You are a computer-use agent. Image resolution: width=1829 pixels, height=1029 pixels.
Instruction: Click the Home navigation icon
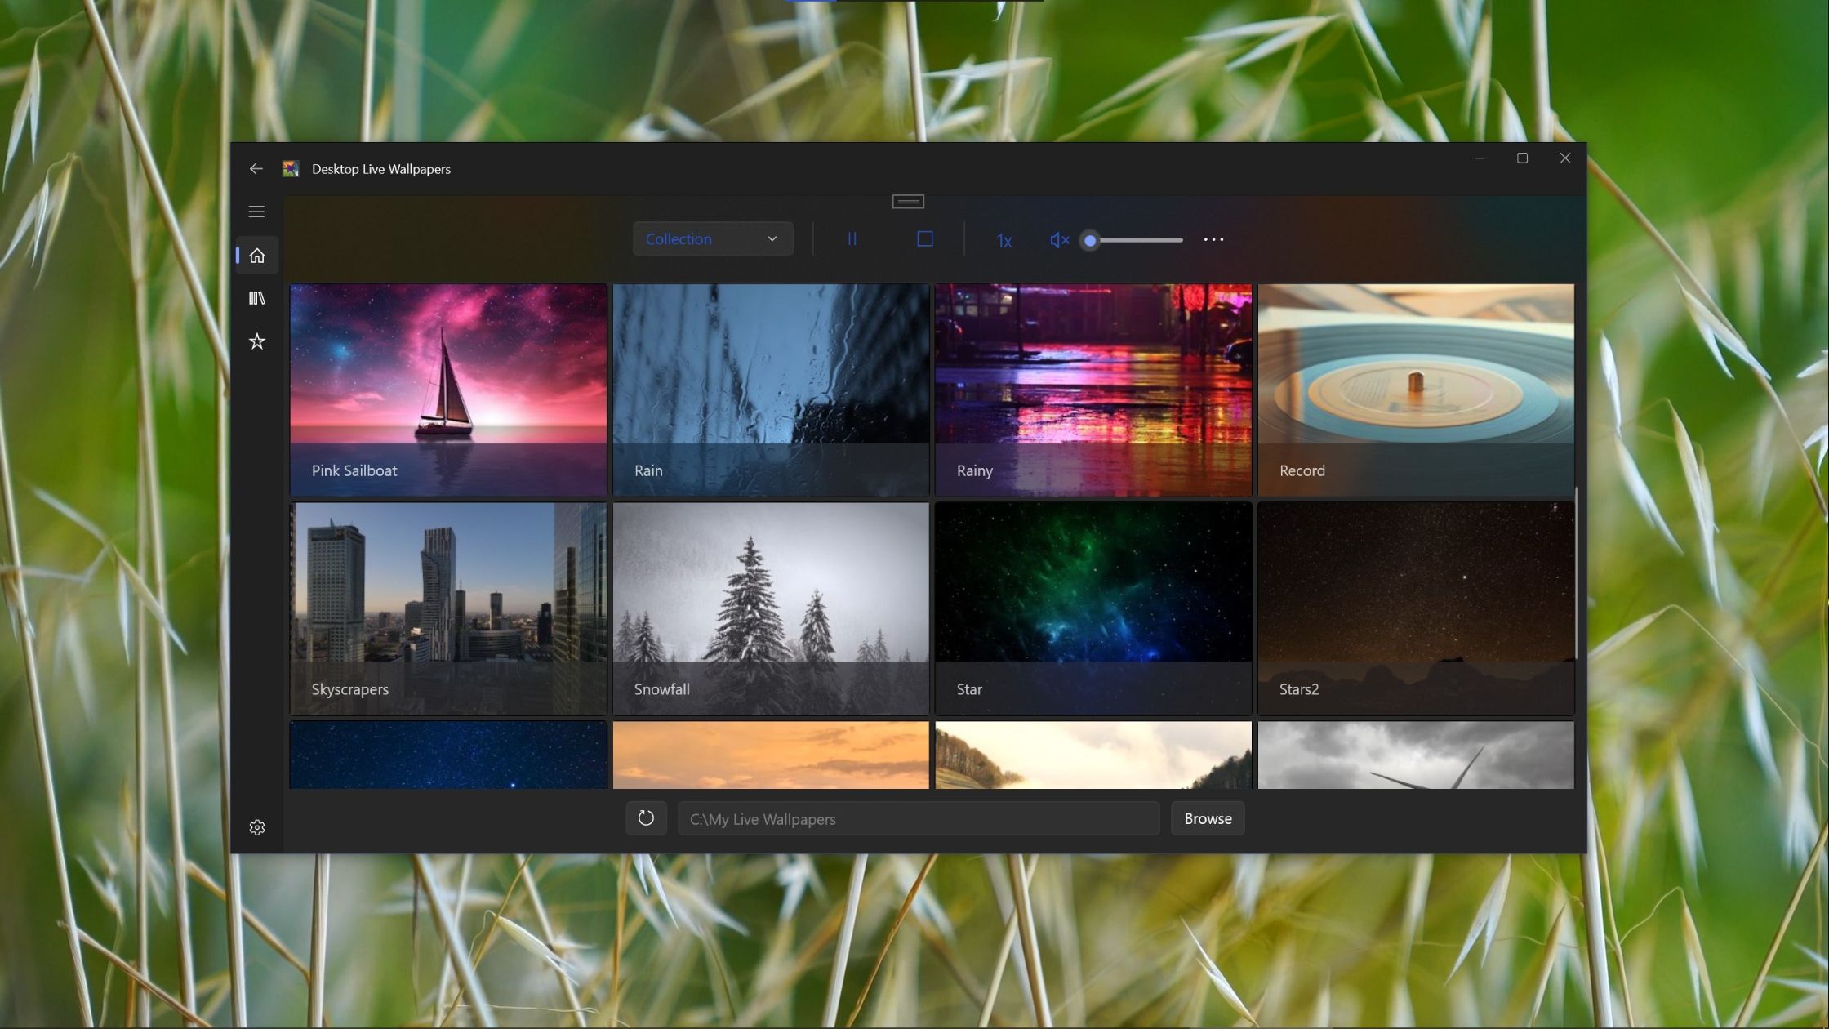(256, 255)
